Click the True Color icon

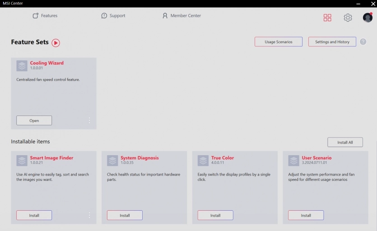(x=203, y=160)
